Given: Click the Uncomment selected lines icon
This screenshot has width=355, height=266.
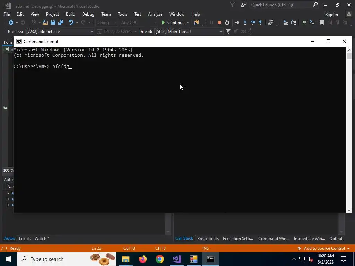Looking at the screenshot, I should coord(312,23).
